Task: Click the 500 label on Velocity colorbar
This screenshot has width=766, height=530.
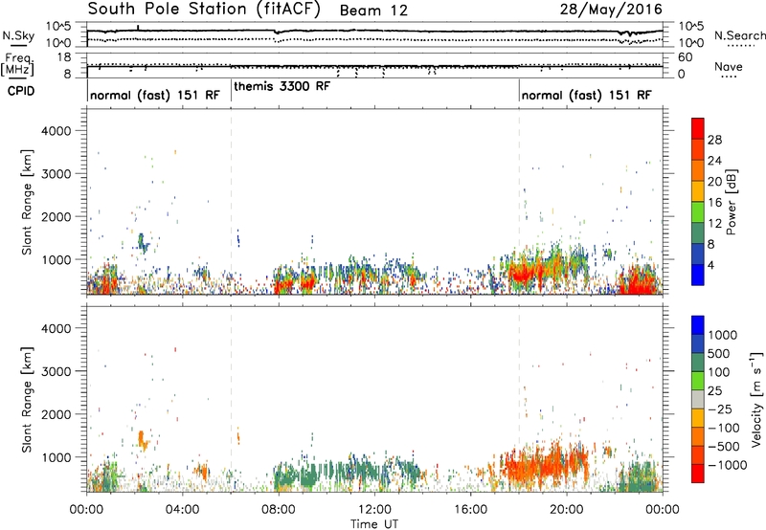Action: (x=719, y=353)
